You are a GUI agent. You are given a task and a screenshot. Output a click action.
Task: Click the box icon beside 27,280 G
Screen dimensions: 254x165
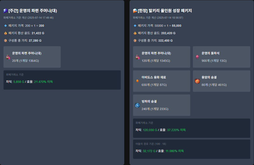[x=5, y=41]
